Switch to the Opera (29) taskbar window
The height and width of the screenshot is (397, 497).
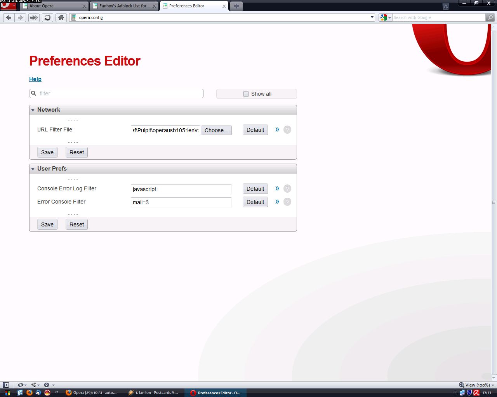91,393
